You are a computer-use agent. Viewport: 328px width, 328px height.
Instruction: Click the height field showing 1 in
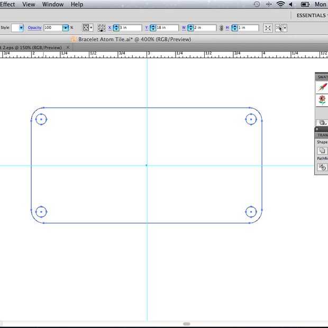click(x=248, y=28)
